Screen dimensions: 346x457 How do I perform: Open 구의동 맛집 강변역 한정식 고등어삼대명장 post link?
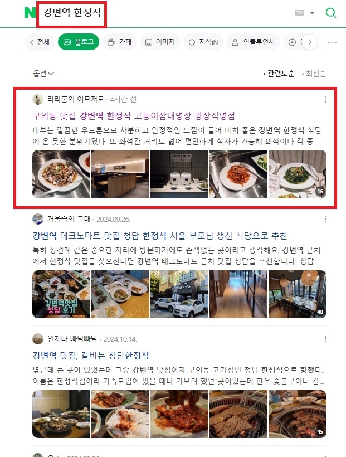(134, 116)
